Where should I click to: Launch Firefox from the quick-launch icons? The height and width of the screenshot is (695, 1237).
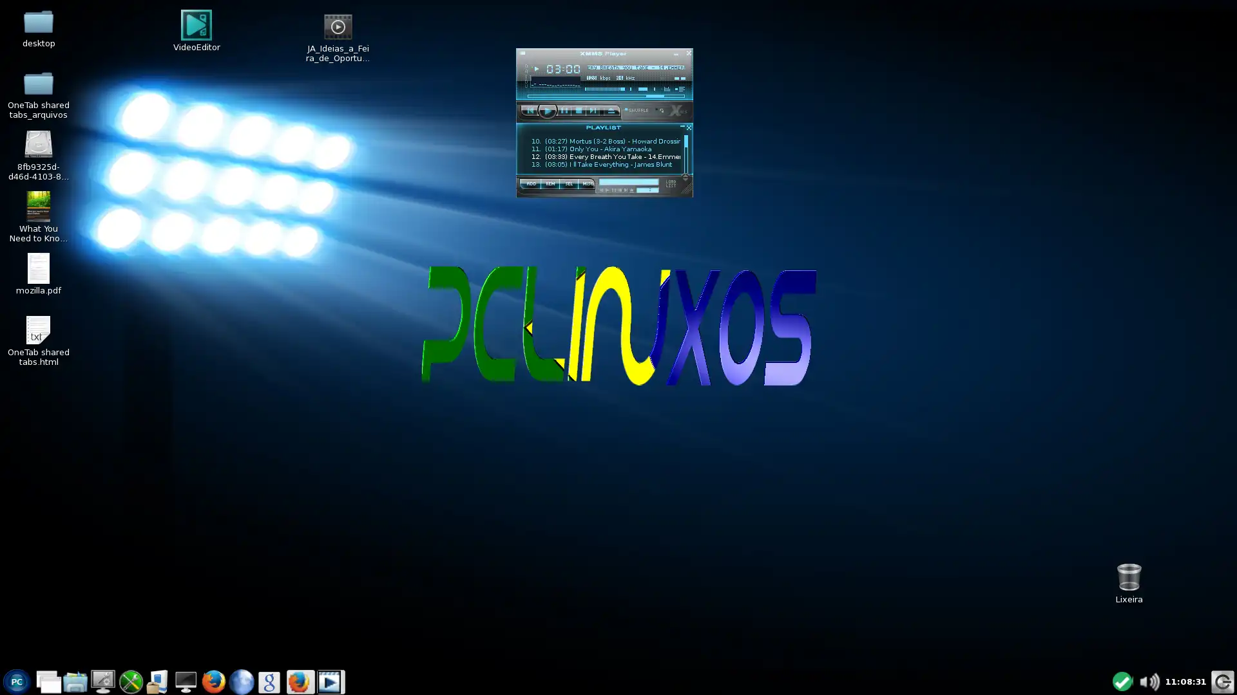213,681
